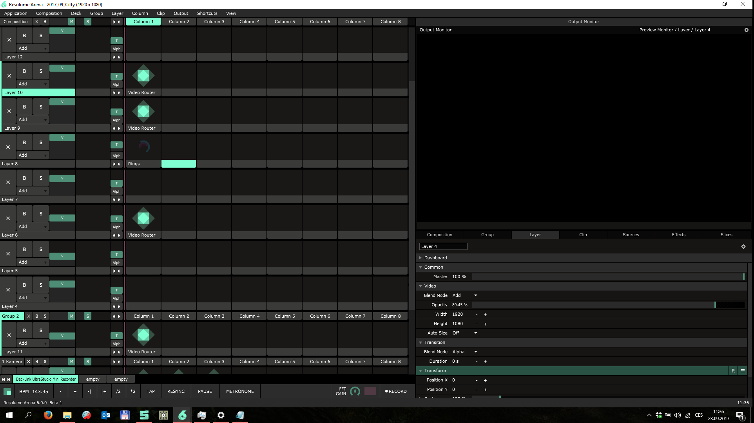Toggle Solo (S) on Layer 7

(x=41, y=178)
